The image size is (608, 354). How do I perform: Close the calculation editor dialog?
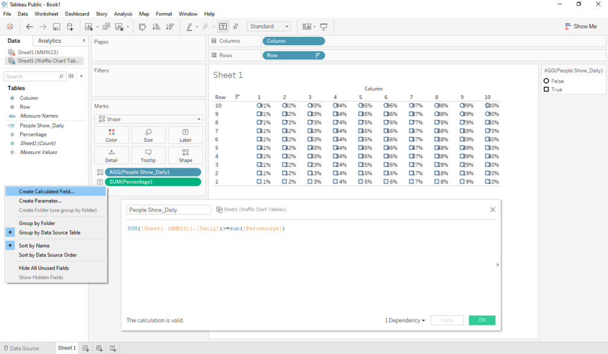(493, 210)
